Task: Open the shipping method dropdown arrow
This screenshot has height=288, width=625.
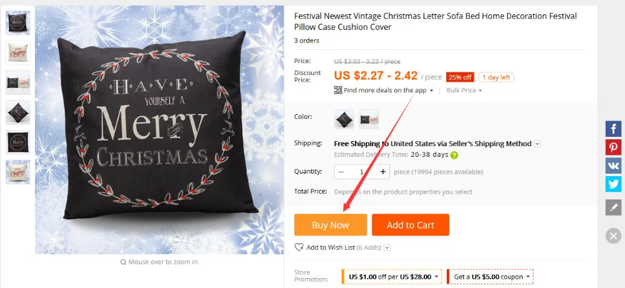Action: click(x=537, y=144)
